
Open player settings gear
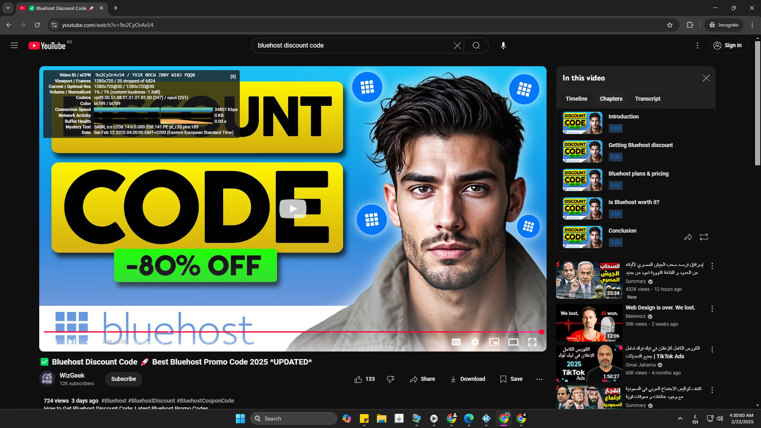[x=475, y=342]
